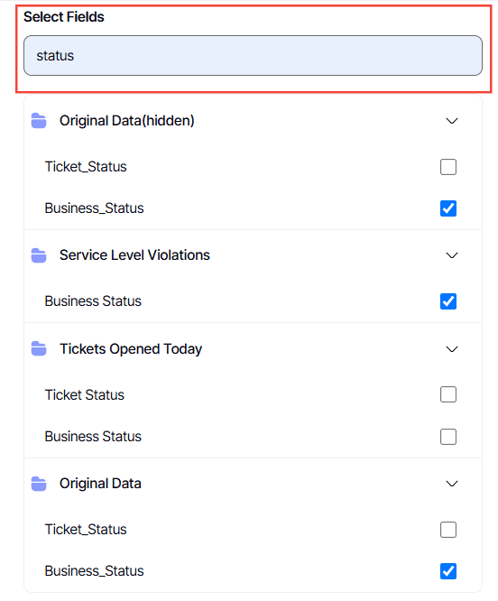Collapse Tickets Opened Today chevron
The image size is (498, 601).
pyautogui.click(x=452, y=349)
